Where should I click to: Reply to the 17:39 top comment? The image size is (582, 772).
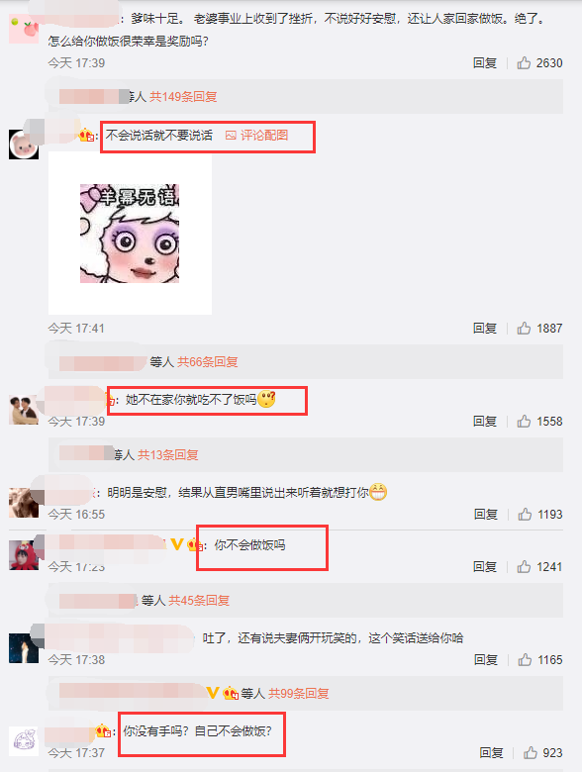pyautogui.click(x=485, y=63)
